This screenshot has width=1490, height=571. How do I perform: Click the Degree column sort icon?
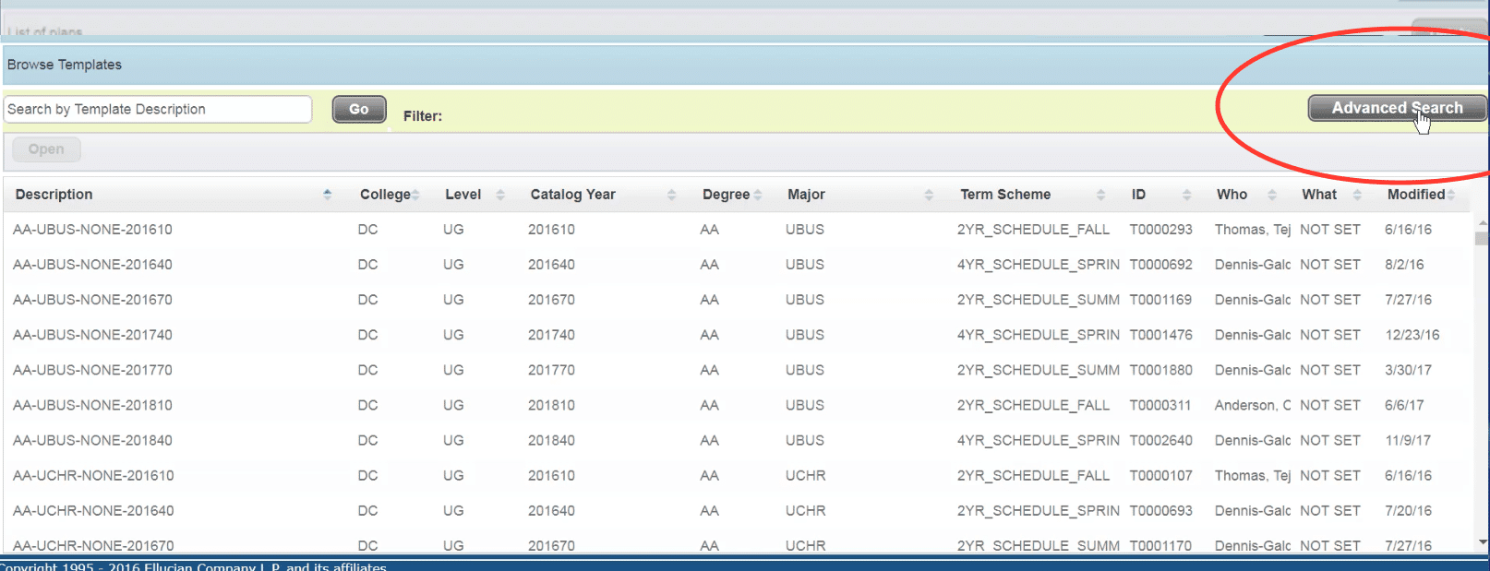[758, 195]
